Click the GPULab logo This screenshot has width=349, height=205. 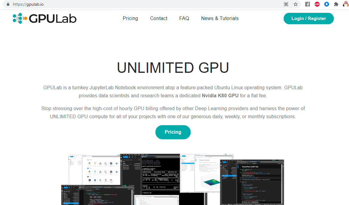[x=44, y=18]
